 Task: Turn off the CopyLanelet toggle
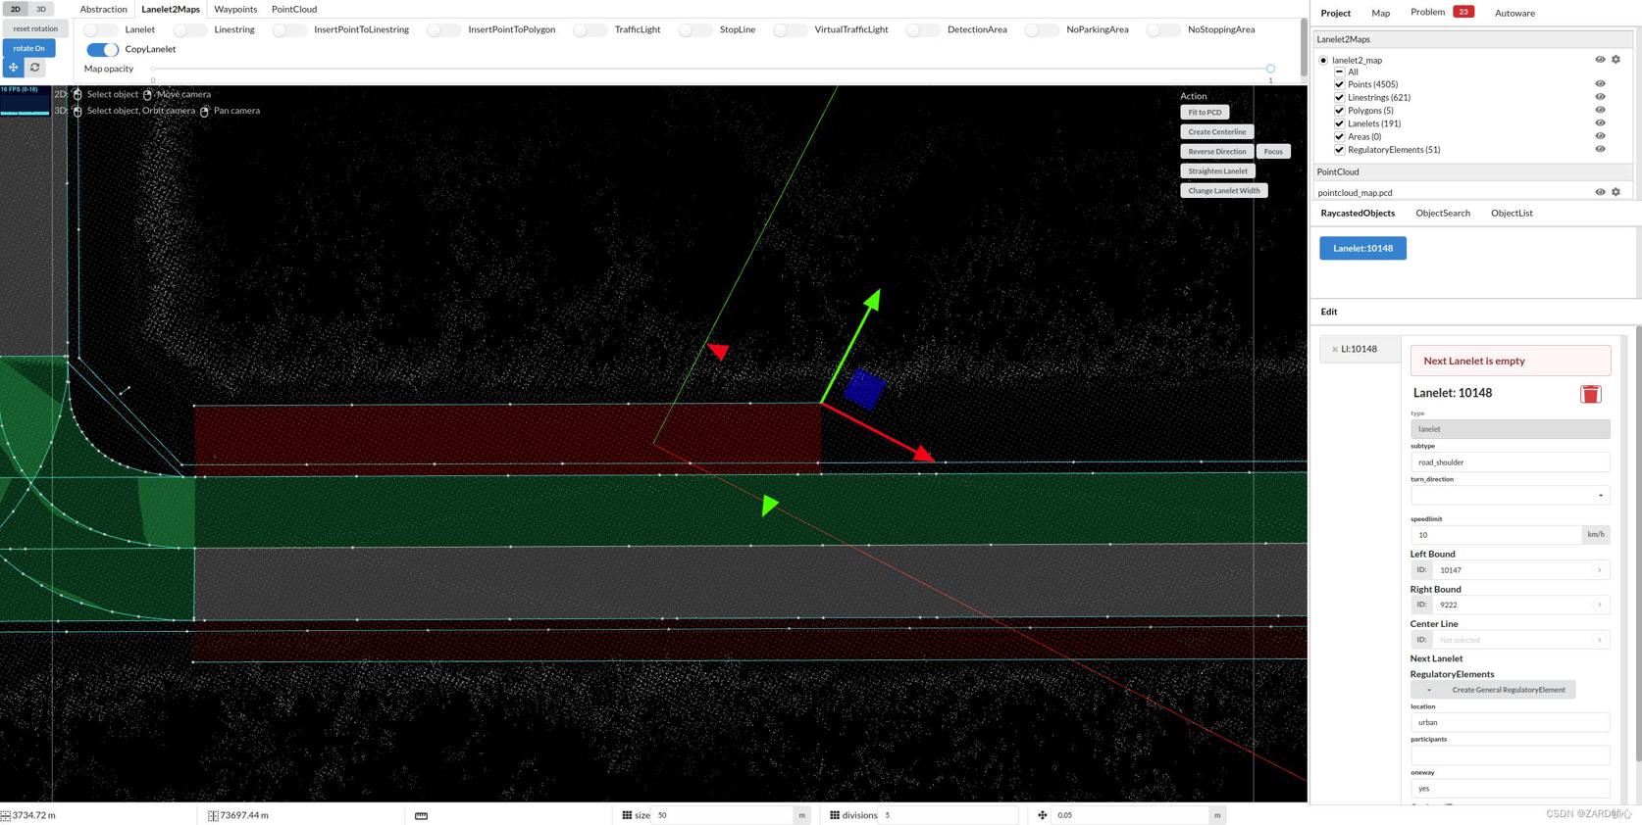click(x=102, y=49)
